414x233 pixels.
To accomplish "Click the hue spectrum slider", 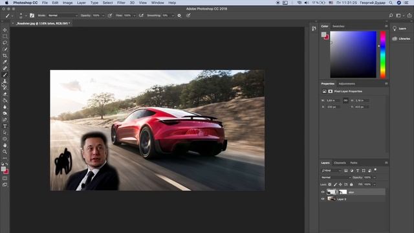I will click(x=382, y=54).
